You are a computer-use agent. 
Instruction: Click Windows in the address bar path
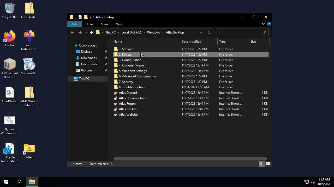153,32
